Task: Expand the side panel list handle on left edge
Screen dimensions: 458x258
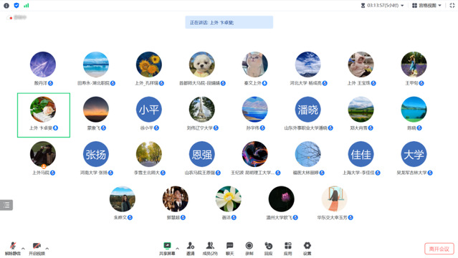Action: [x=6, y=205]
